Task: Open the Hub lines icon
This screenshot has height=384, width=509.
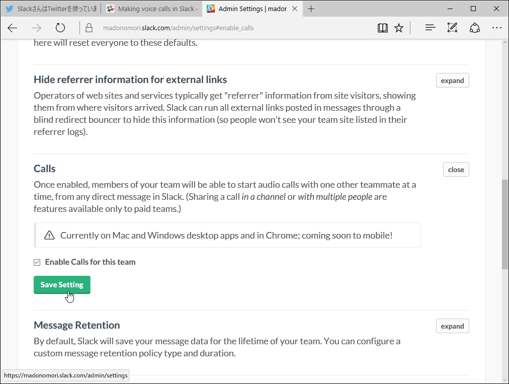Action: [430, 28]
